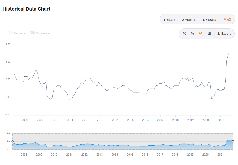The height and width of the screenshot is (165, 238).
Task: Export the chart data
Action: [x=224, y=34]
